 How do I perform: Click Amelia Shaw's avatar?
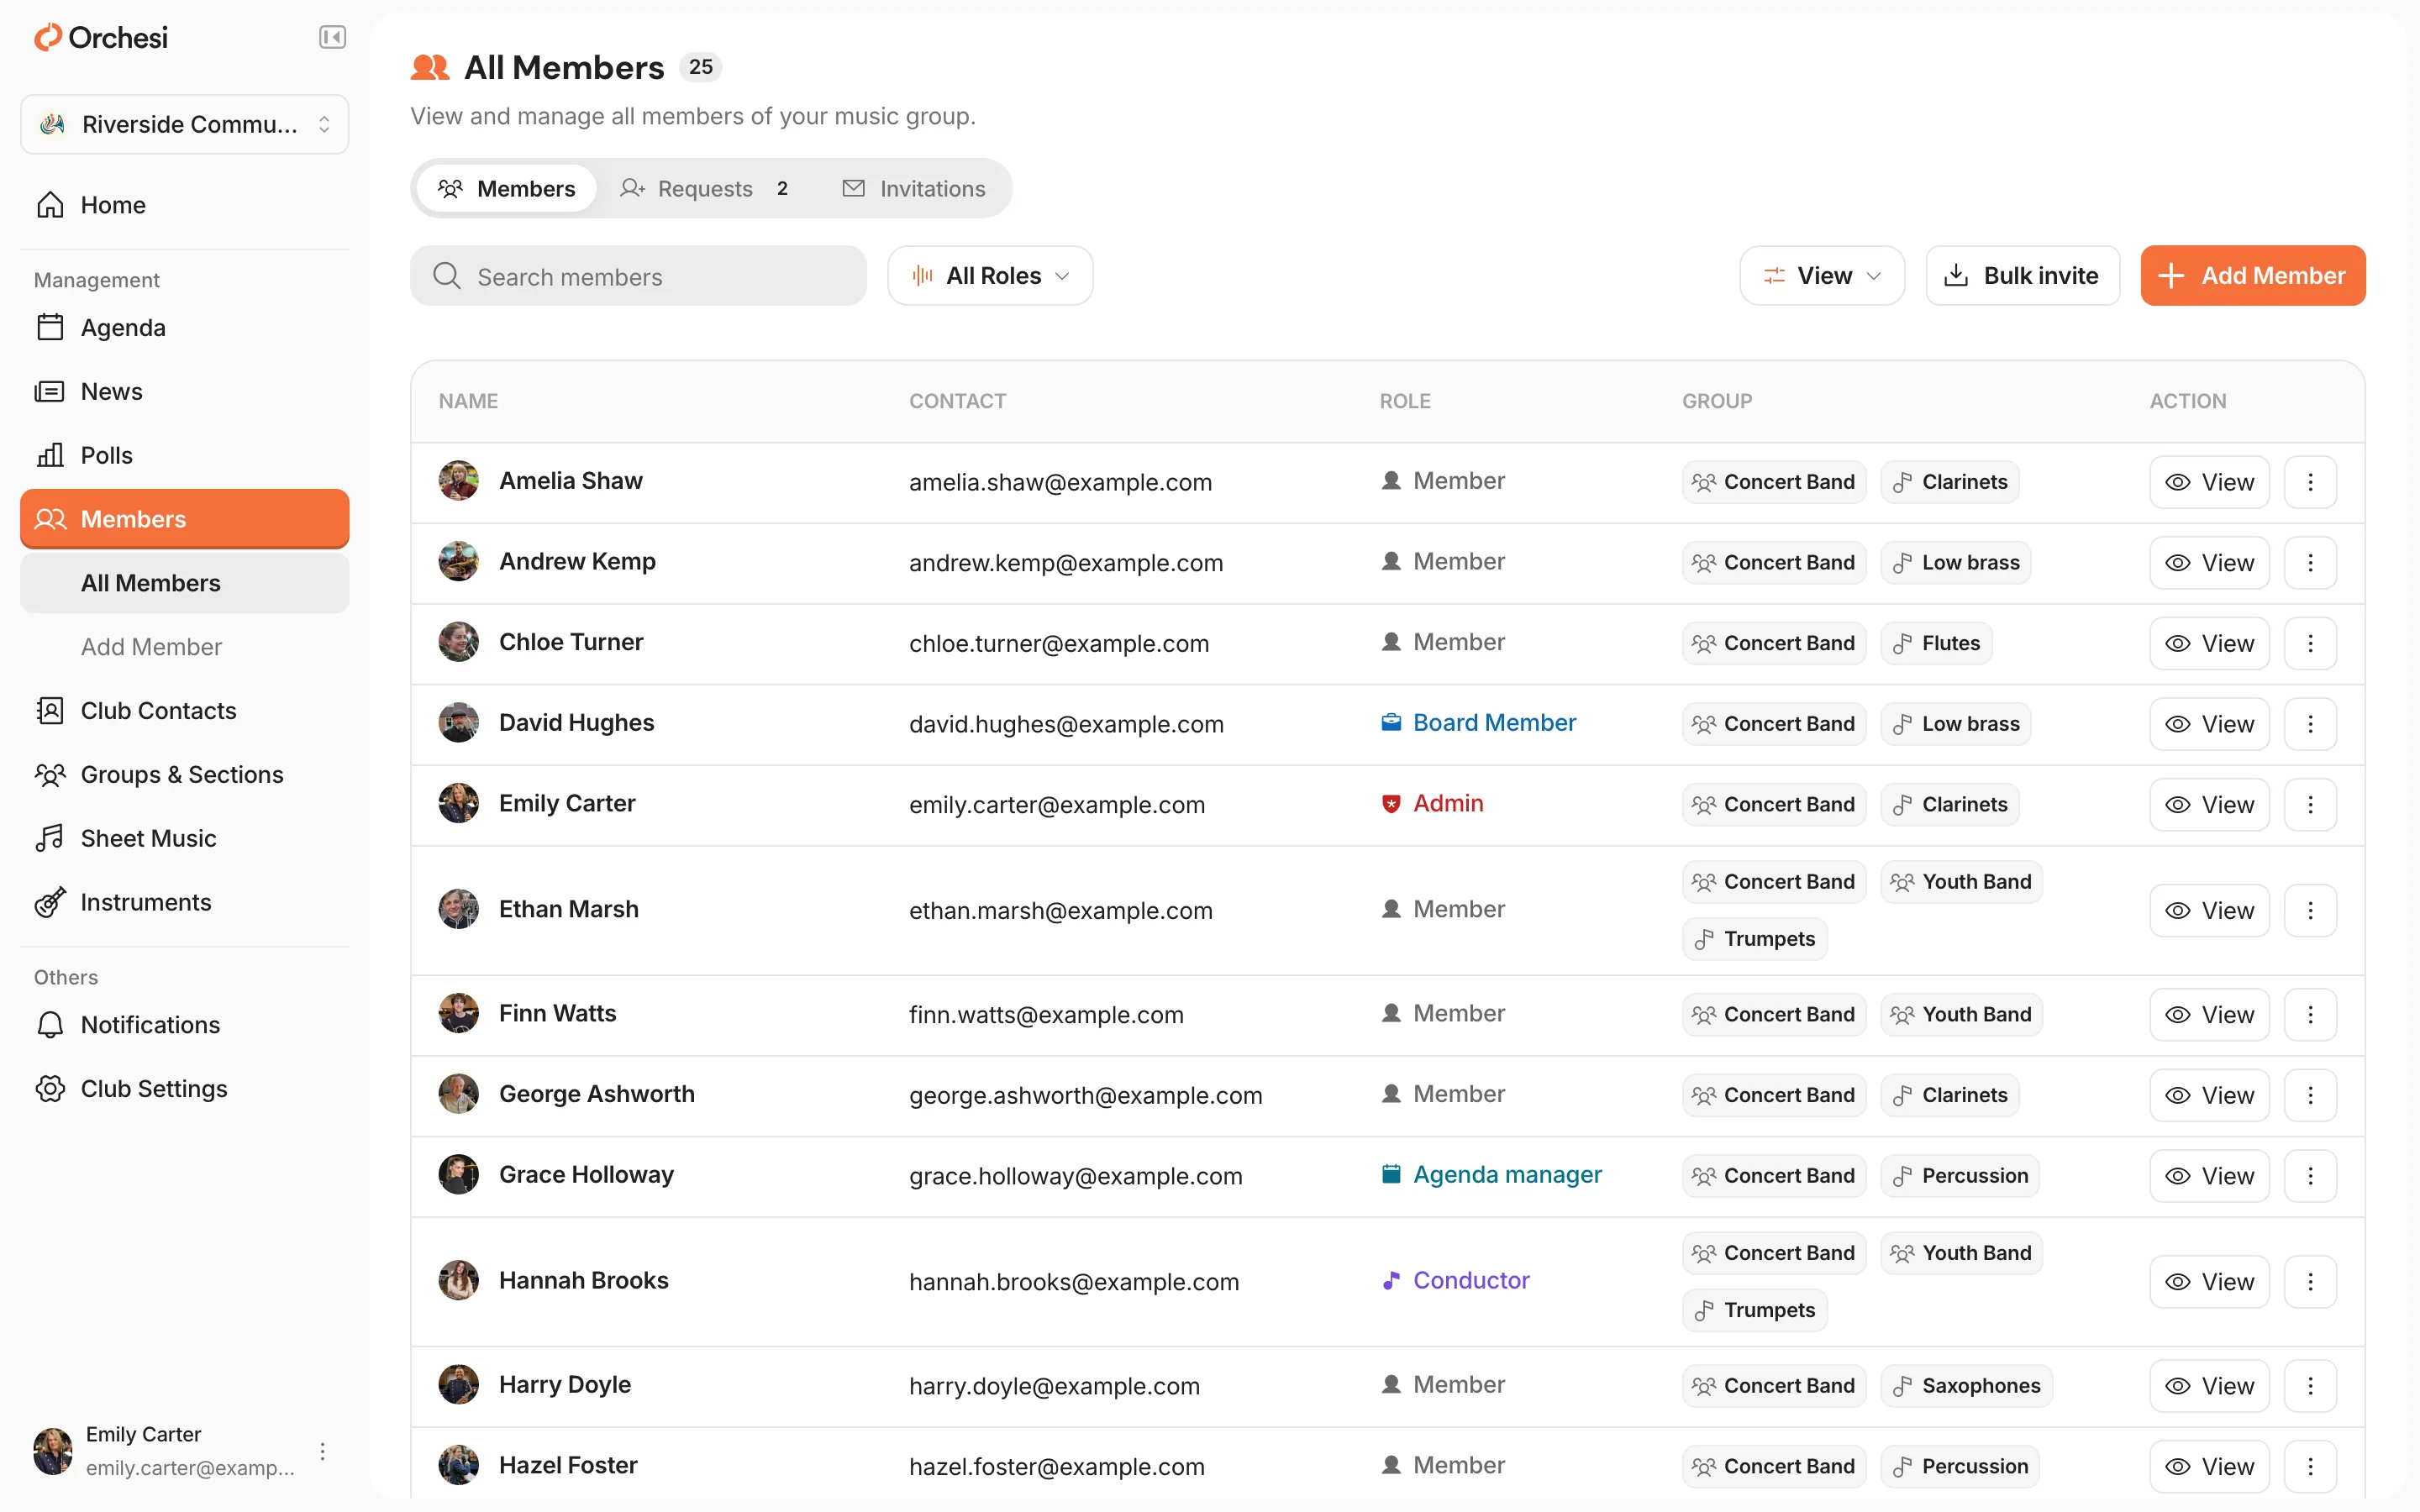click(458, 481)
